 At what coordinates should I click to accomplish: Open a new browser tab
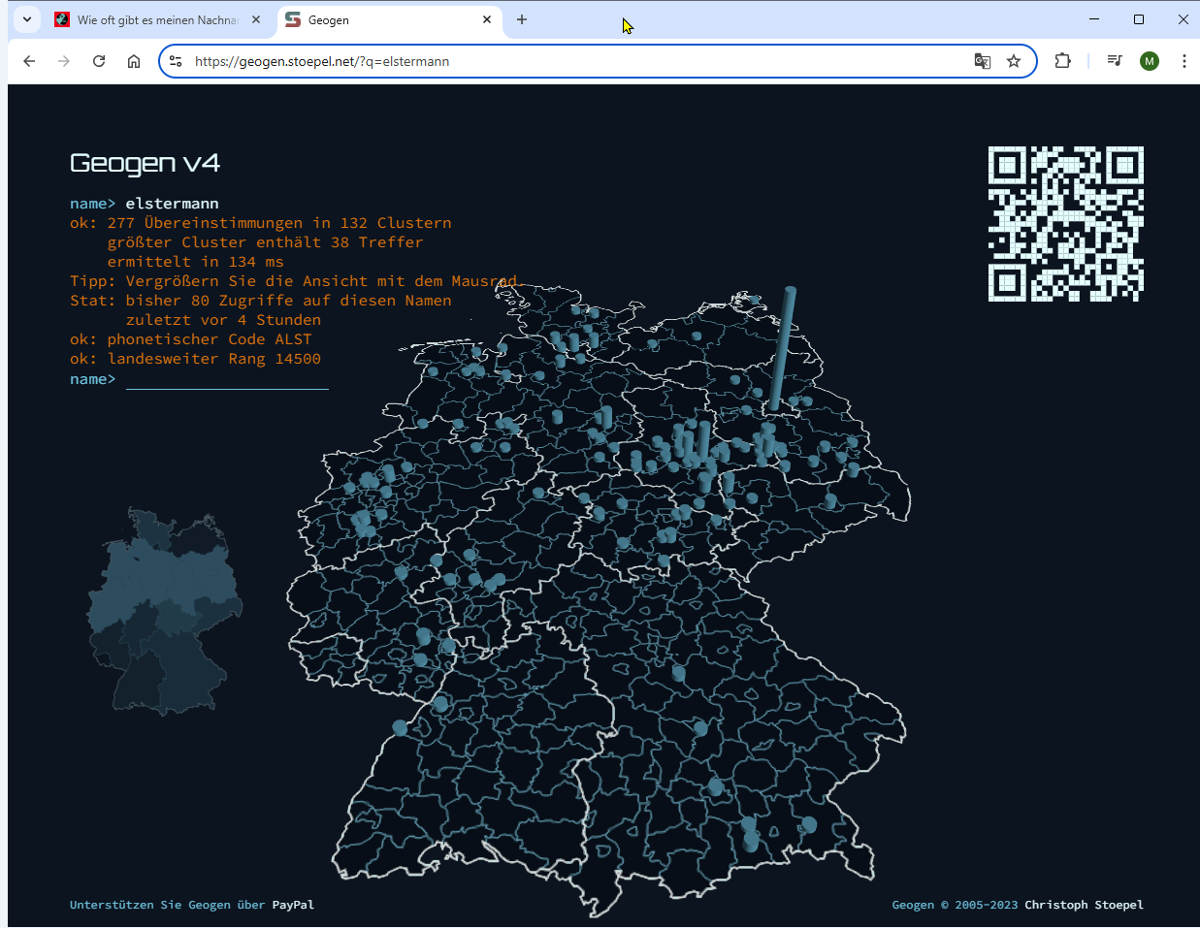522,19
